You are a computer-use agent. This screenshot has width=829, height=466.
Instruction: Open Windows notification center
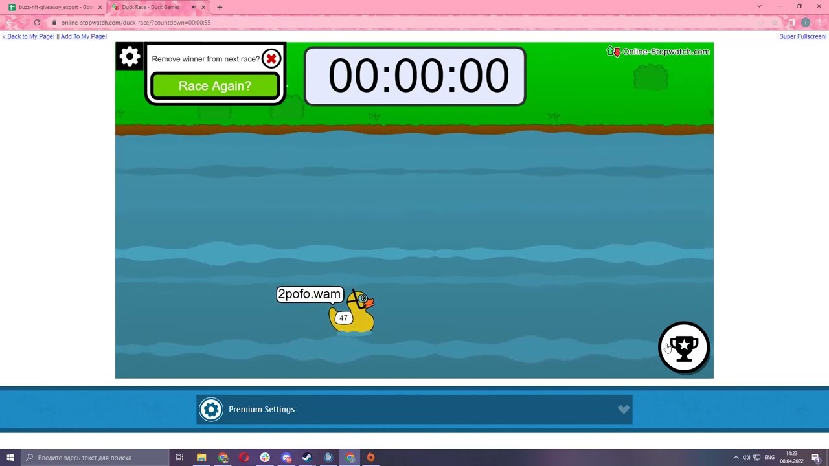[x=815, y=458]
